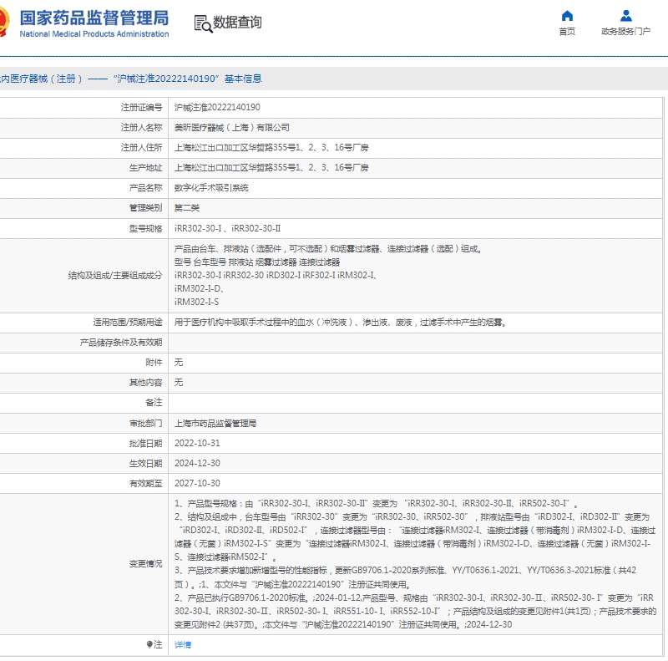Click the 有效期至 row label
668x661 pixels.
pyautogui.click(x=145, y=483)
